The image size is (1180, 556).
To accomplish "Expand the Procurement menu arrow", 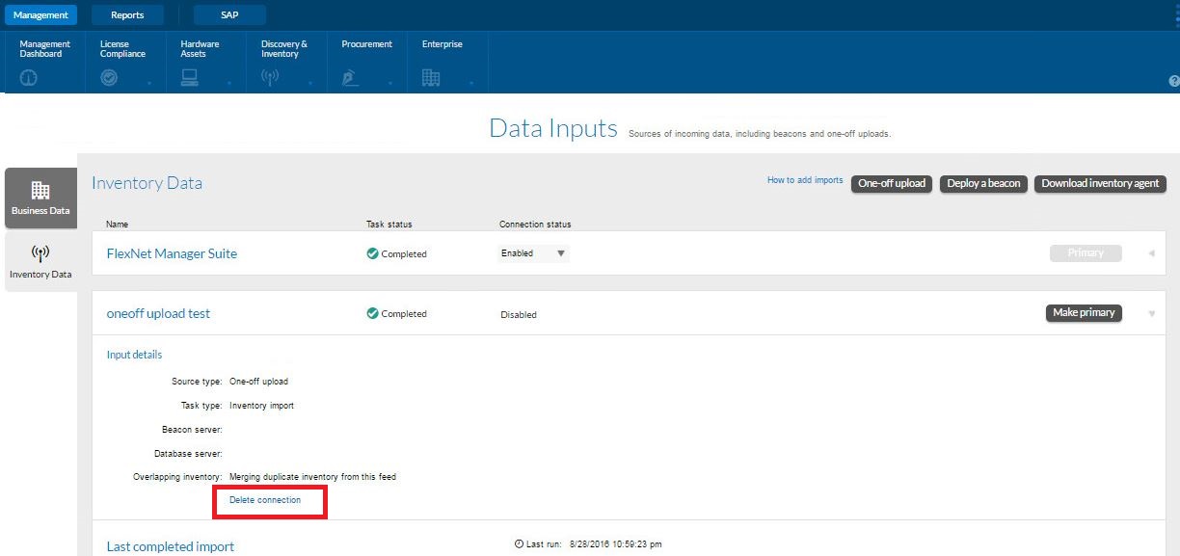I will tap(390, 84).
